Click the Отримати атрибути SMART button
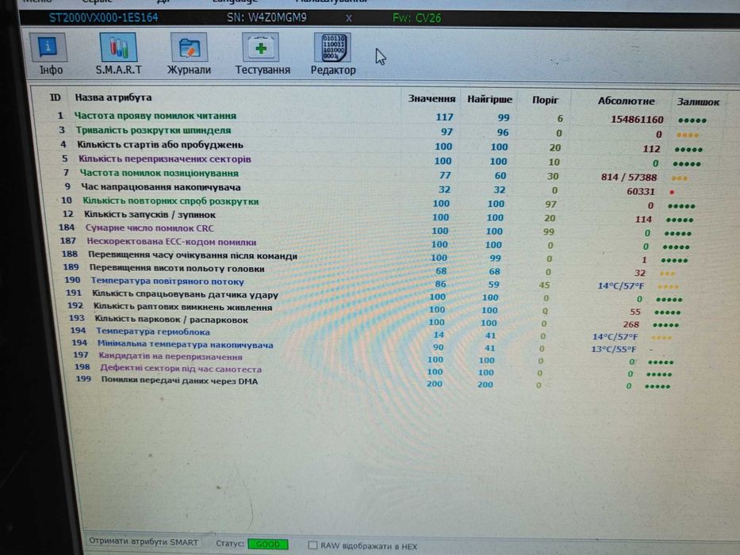The height and width of the screenshot is (555, 740). coord(144,542)
